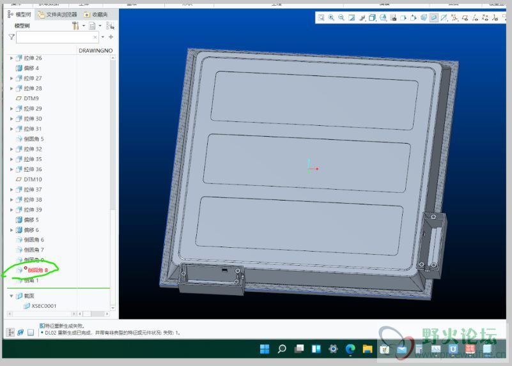Select 拉伸 39 feature
This screenshot has height=366, width=512.
pos(29,210)
